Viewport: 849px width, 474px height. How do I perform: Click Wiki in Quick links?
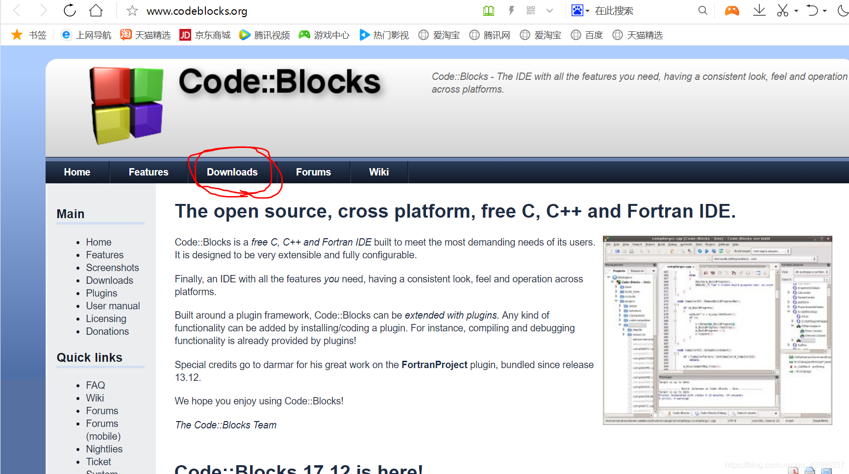point(95,398)
